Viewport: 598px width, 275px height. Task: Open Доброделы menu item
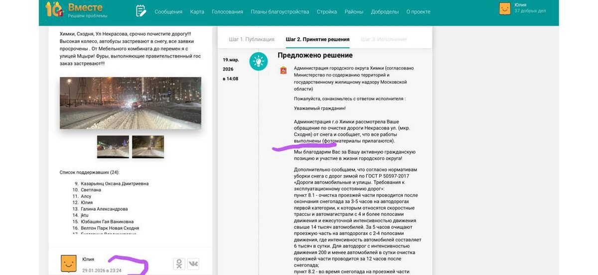pyautogui.click(x=385, y=11)
